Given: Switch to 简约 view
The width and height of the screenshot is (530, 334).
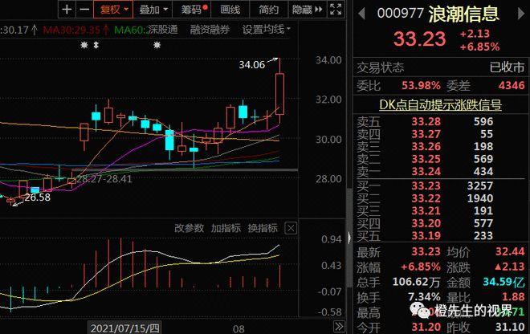Looking at the screenshot, I should (x=268, y=9).
